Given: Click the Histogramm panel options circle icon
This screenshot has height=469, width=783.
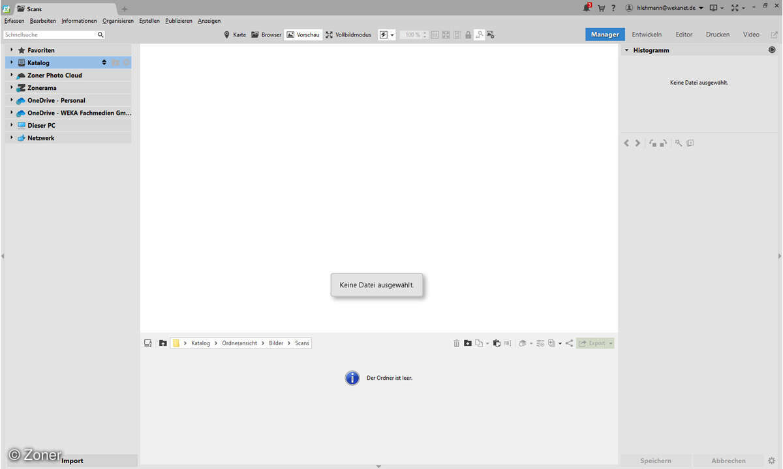Looking at the screenshot, I should (x=773, y=50).
